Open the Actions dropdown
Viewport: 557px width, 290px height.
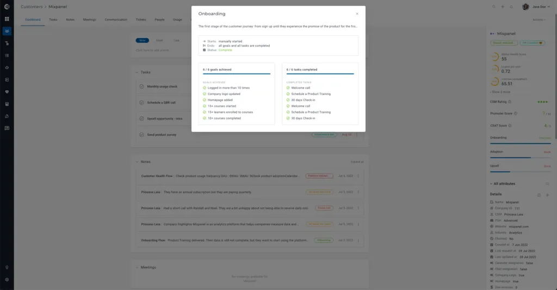(x=539, y=20)
